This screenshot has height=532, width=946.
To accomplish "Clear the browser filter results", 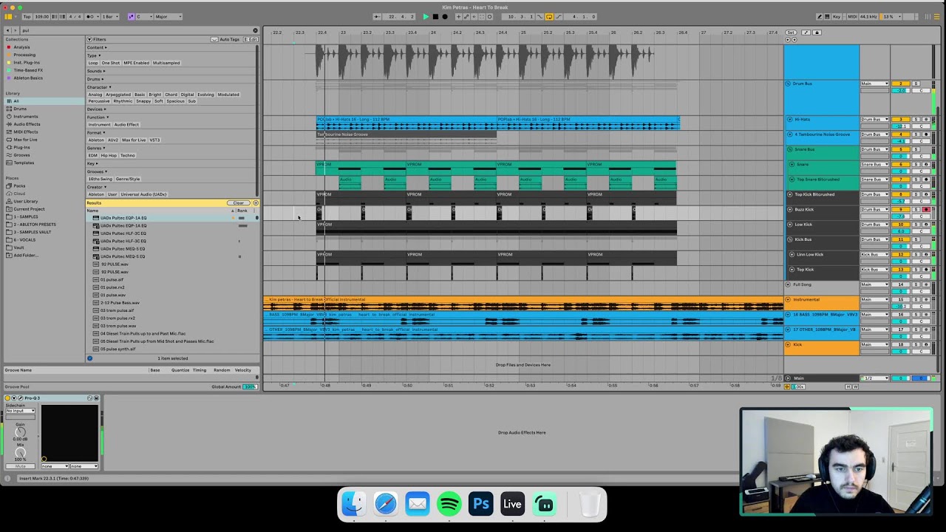I will 238,203.
